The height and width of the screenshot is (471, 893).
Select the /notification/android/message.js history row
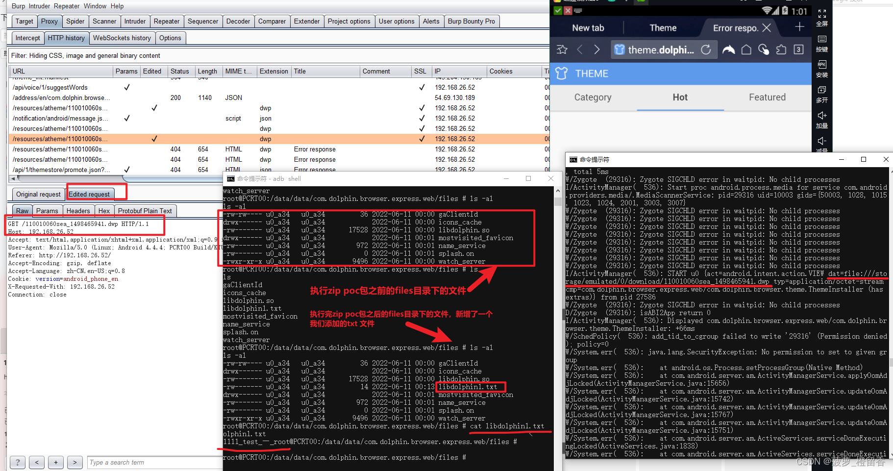click(279, 118)
